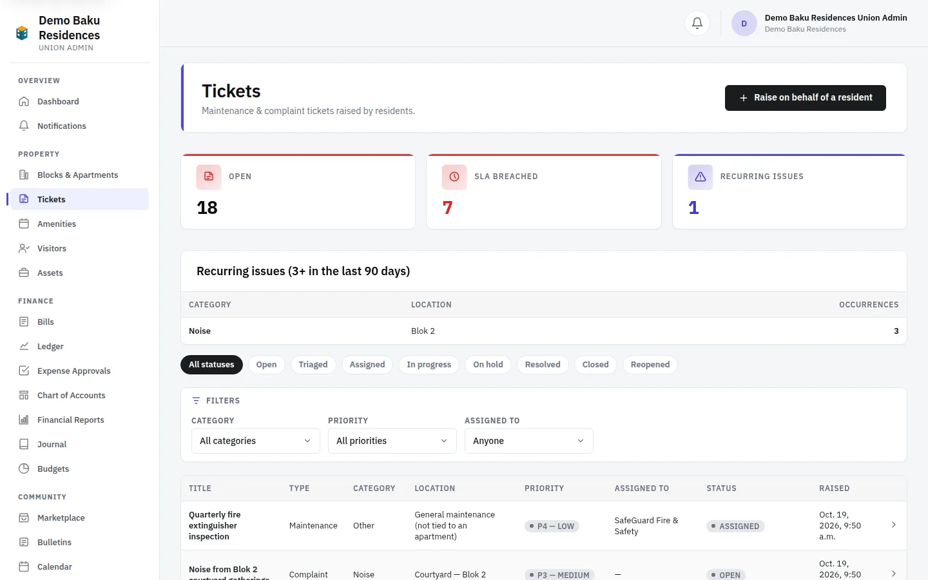Click Raise on behalf of a resident

(806, 98)
